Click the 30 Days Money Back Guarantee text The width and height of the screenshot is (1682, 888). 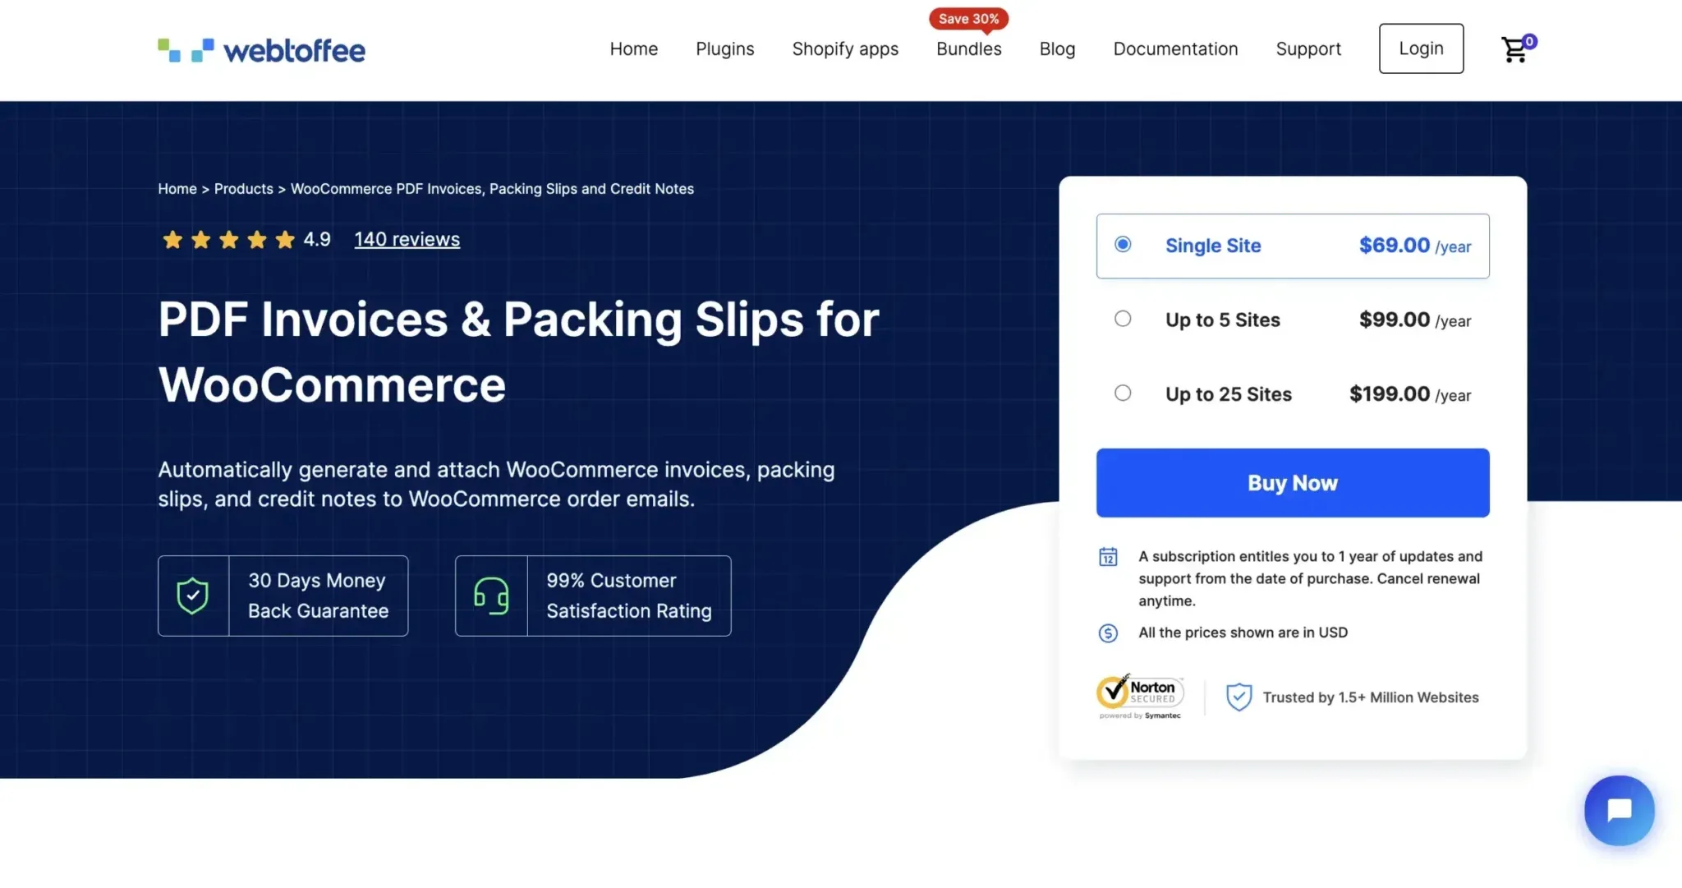(x=319, y=596)
